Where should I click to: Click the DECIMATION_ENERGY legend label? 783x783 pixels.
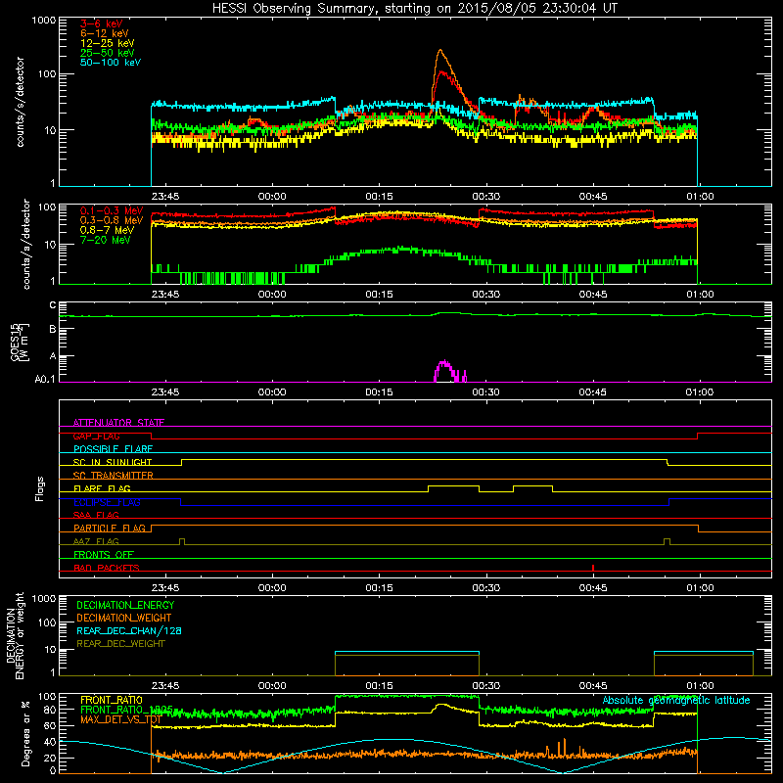click(x=125, y=605)
